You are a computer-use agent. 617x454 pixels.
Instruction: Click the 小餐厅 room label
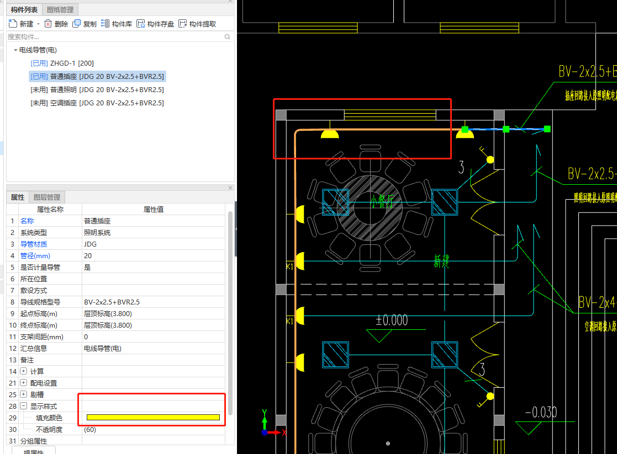coord(381,201)
